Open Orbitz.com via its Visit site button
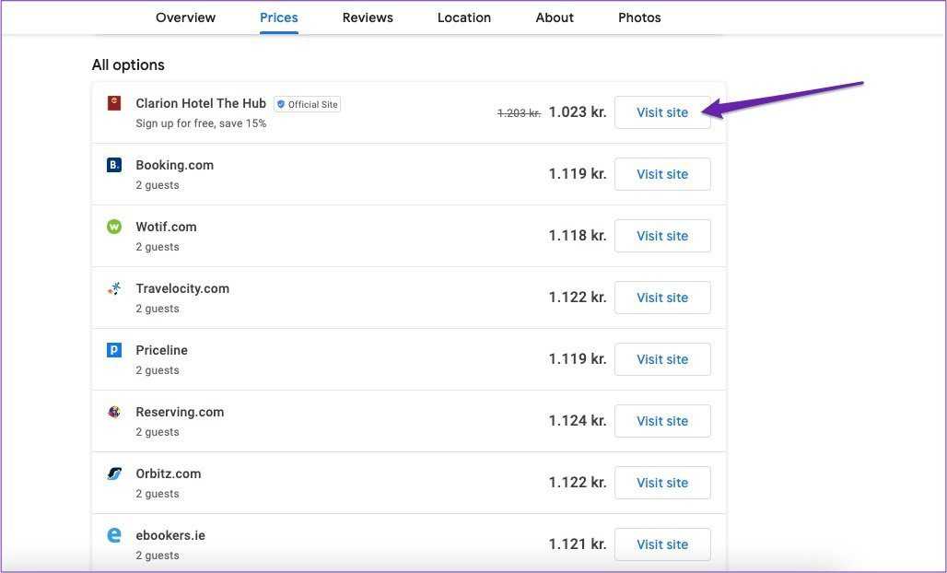Image resolution: width=947 pixels, height=573 pixels. (x=662, y=483)
